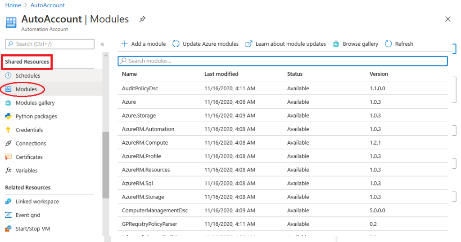Click the Linked workspace icon
The height and width of the screenshot is (242, 461).
click(x=8, y=201)
